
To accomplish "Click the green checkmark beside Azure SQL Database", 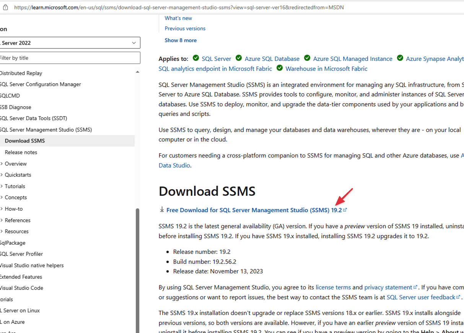I will 239,58.
